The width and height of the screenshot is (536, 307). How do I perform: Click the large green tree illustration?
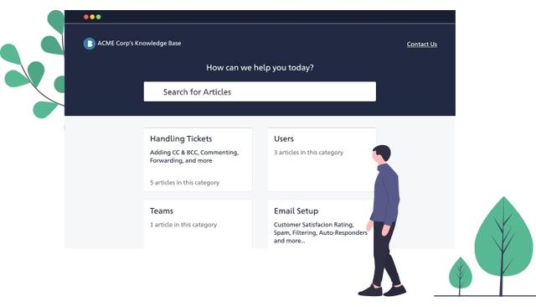coord(503,245)
